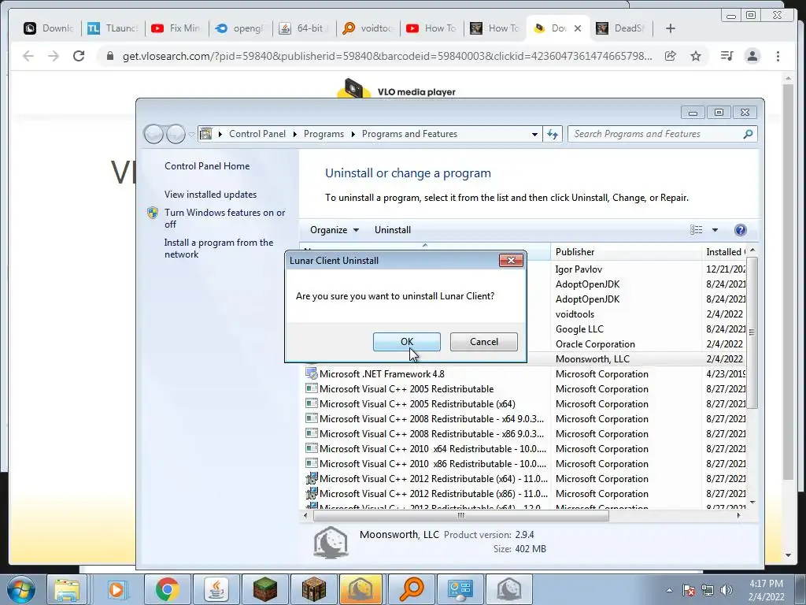This screenshot has height=605, width=806.
Task: Open Turn Windows features on or off
Action: click(224, 218)
